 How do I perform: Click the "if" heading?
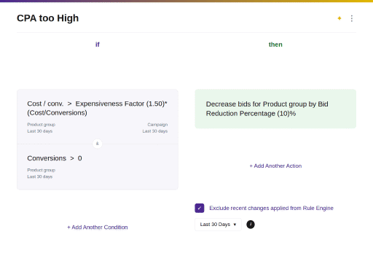[x=98, y=44]
